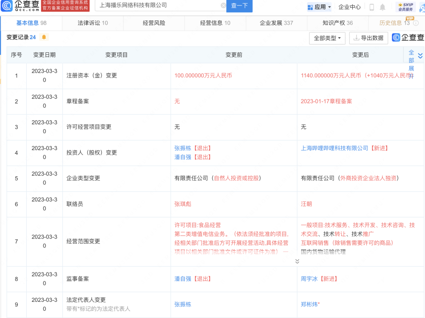Select 有限责任公司（自然人投资或控股） text

tap(218, 179)
